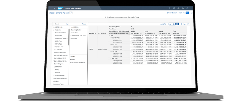The image size is (239, 101).
Task: Switch to chart and table view icon
Action: click(174, 24)
